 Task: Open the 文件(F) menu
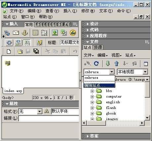tap(17, 11)
